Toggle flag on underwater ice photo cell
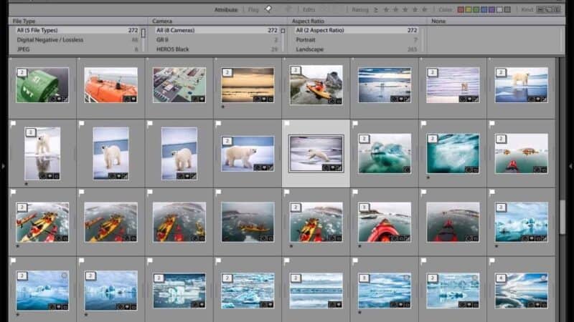This screenshot has width=574, height=322. (x=423, y=124)
